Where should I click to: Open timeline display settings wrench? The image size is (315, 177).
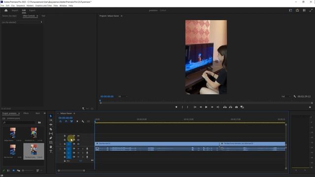click(x=83, y=121)
